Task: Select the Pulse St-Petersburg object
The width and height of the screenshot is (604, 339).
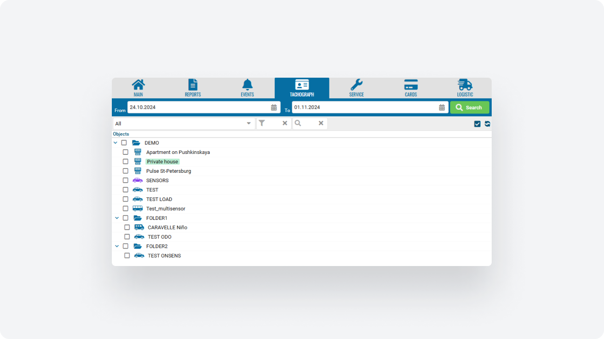Action: [168, 171]
